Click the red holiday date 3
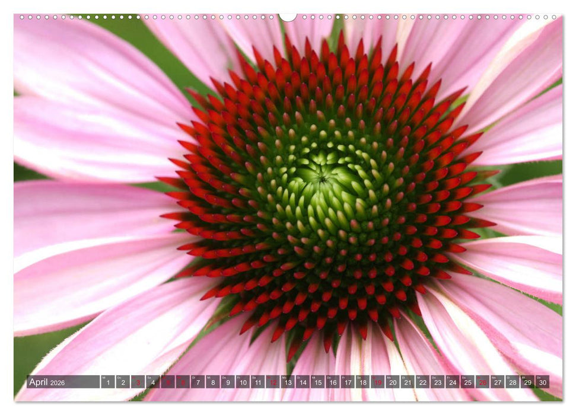 tap(138, 382)
